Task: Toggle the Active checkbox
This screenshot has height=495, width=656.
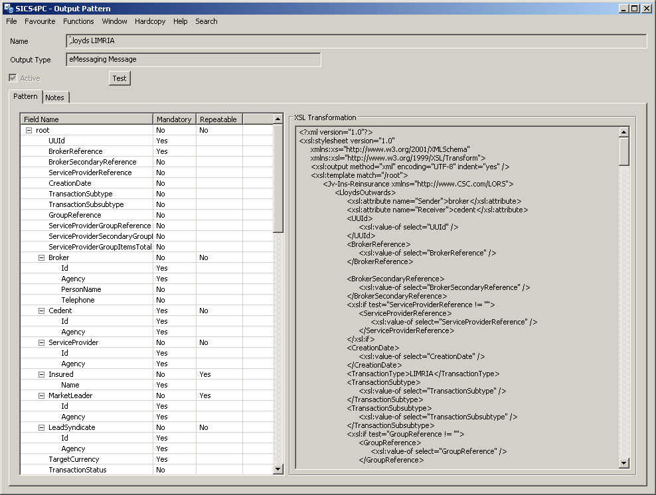Action: (x=13, y=78)
